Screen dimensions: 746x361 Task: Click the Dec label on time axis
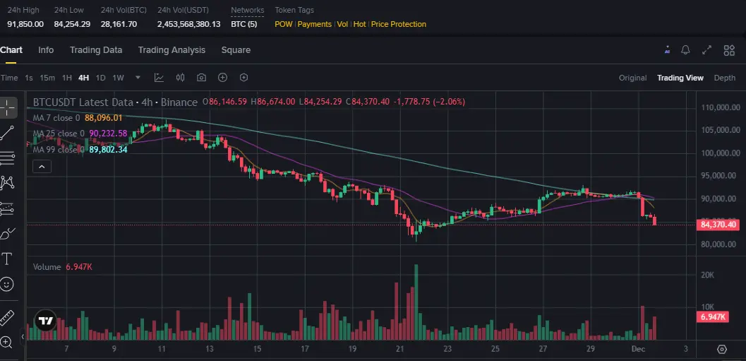638,348
